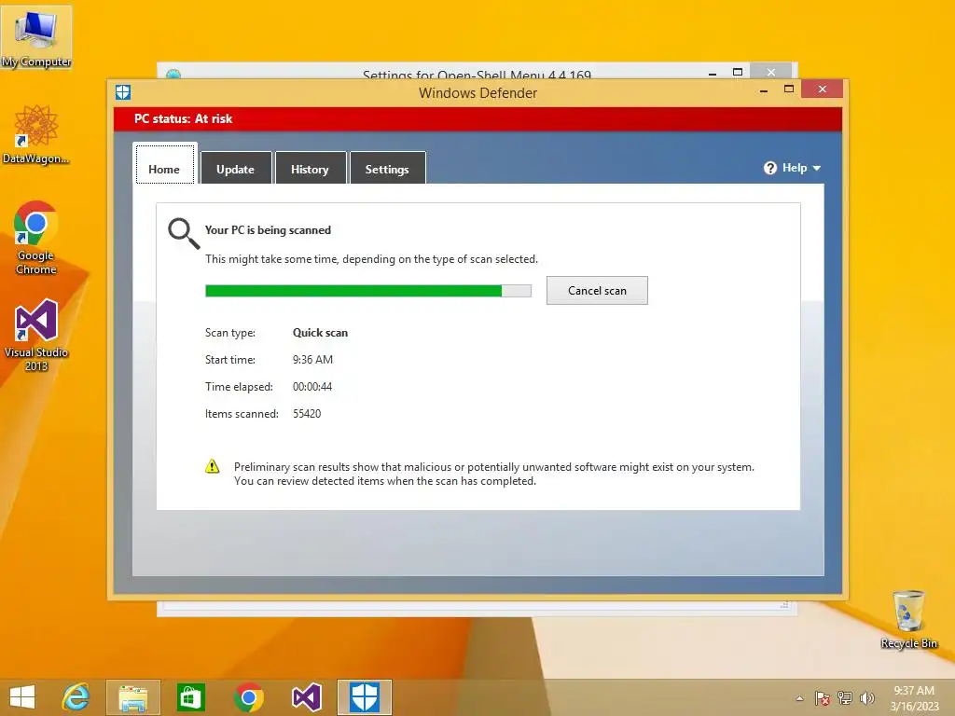Show hidden tray icons arrow
Viewport: 955px width, 716px height.
click(799, 698)
